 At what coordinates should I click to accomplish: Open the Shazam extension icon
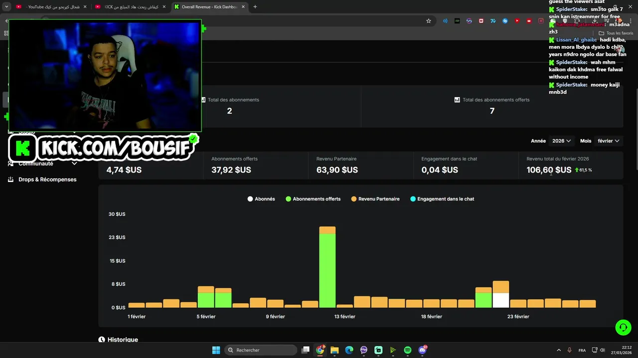(x=505, y=21)
